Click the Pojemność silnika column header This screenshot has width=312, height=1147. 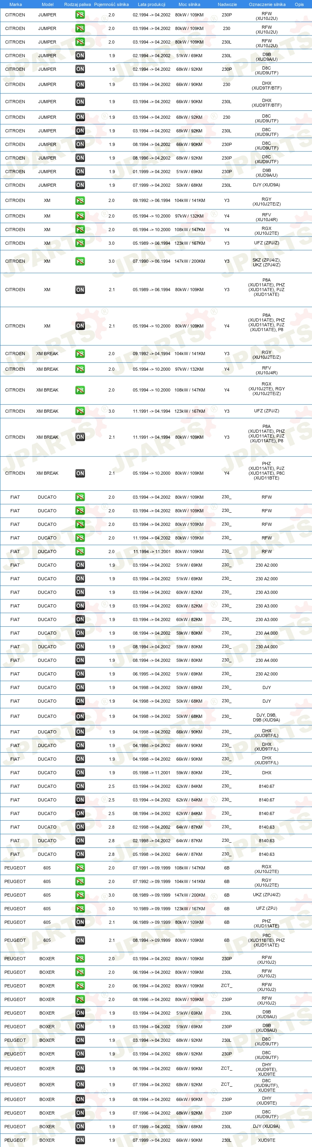[x=112, y=4]
